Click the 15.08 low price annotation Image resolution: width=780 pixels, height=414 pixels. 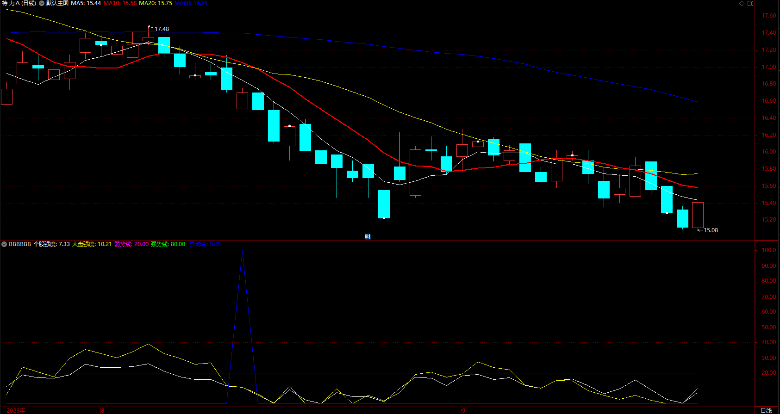(711, 230)
